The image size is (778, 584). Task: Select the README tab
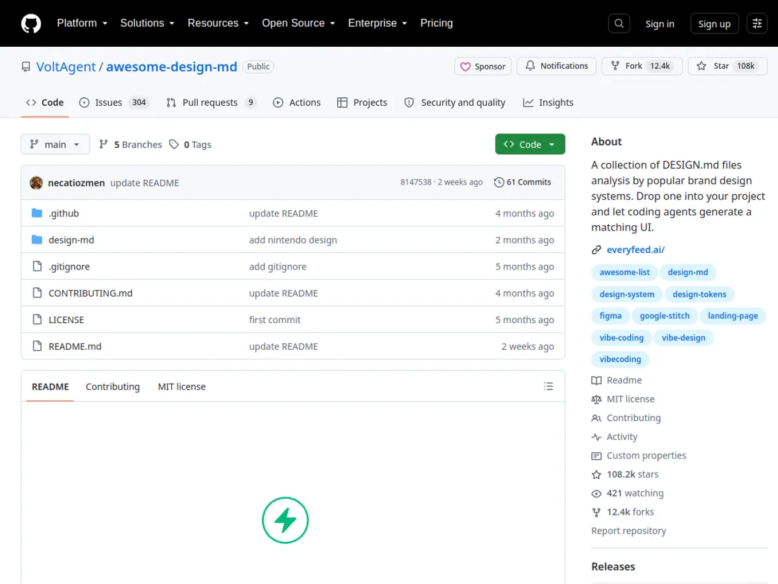pos(50,387)
